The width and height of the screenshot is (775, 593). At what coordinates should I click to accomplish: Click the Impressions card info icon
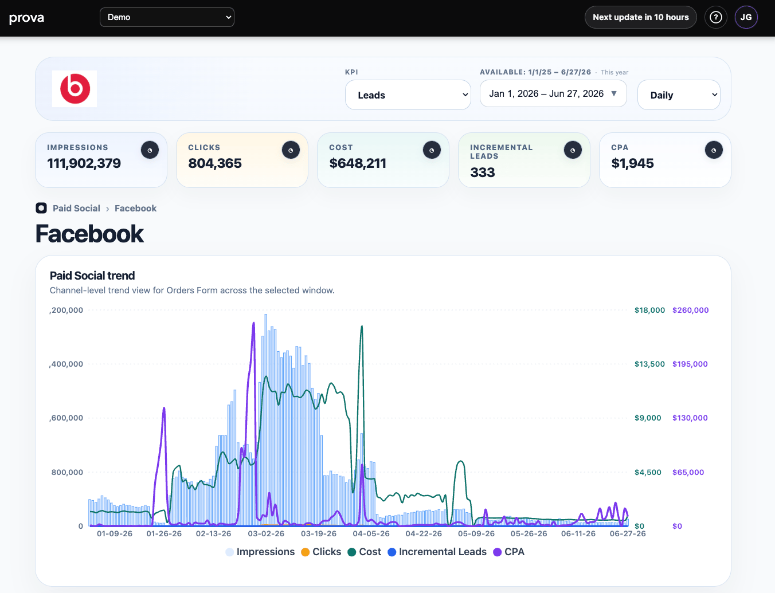click(x=150, y=150)
